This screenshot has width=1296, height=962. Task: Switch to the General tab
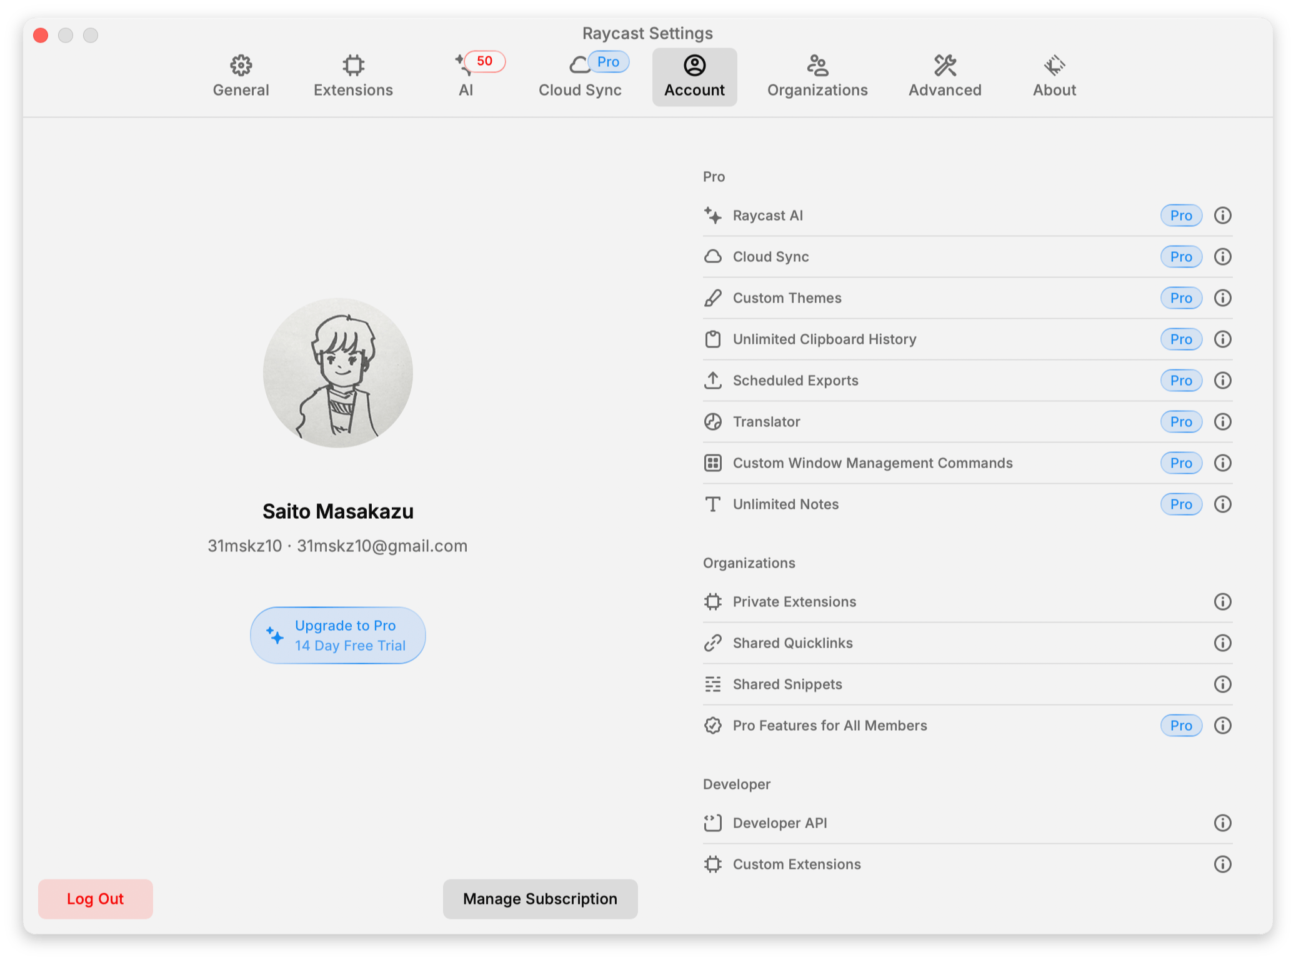(241, 77)
